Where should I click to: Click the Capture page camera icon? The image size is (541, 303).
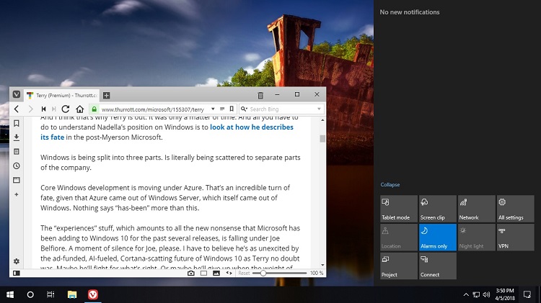(191, 273)
